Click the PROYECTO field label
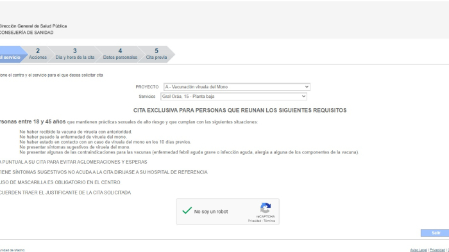The height and width of the screenshot is (252, 449). tap(147, 87)
